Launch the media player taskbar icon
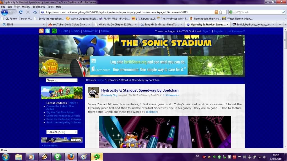This screenshot has width=287, height=161. coord(31,157)
